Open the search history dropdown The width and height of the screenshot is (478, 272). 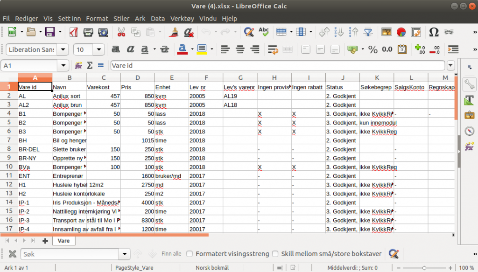click(x=124, y=254)
